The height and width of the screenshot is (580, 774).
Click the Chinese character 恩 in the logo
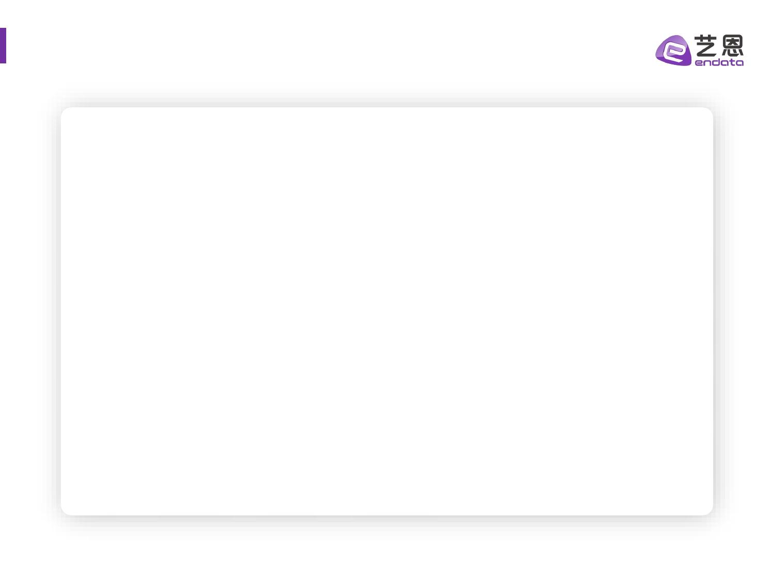coord(732,46)
